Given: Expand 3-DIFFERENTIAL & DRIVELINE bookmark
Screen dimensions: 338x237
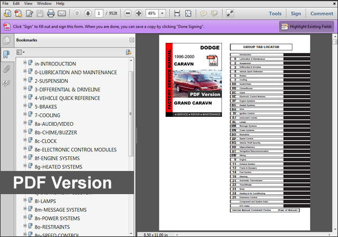Looking at the screenshot, I should tap(25, 88).
